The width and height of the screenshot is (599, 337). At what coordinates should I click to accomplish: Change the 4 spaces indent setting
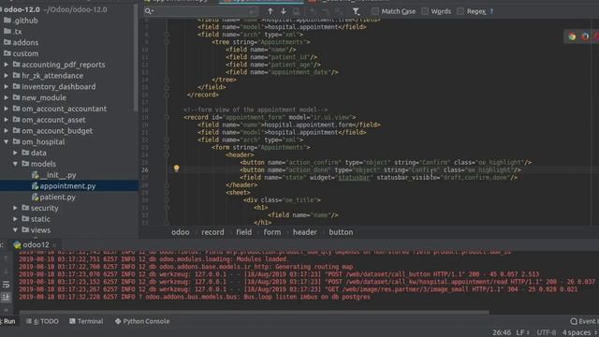tap(578, 332)
